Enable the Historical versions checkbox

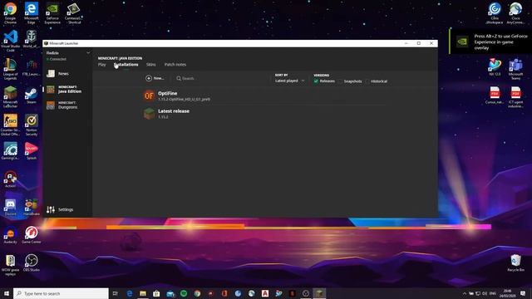pos(367,81)
